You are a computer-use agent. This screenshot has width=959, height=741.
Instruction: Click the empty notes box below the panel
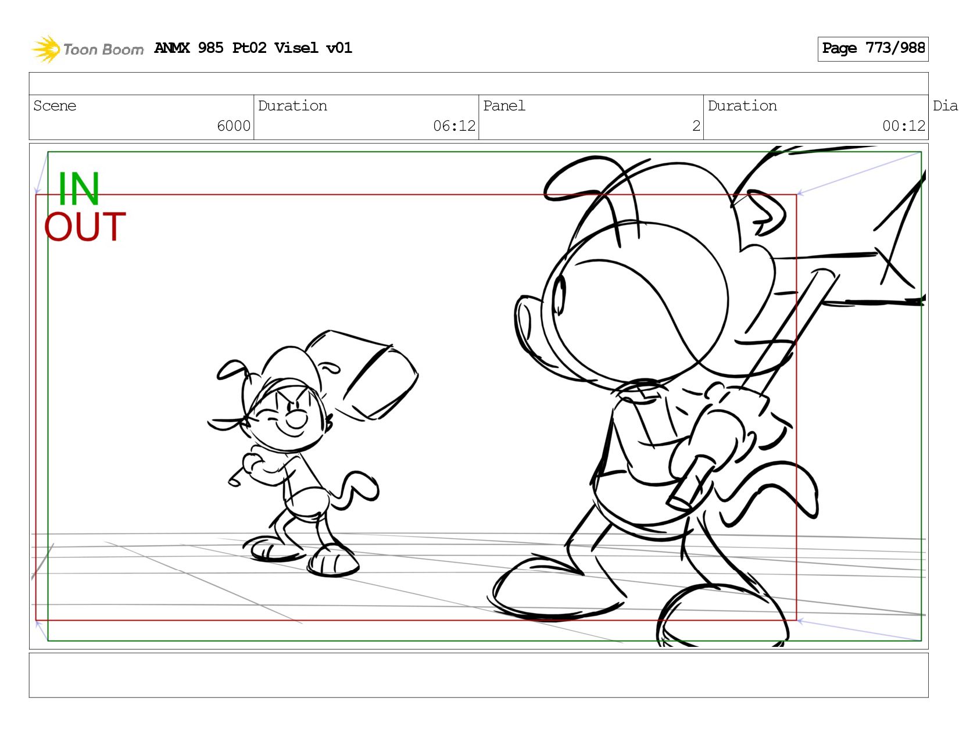[x=478, y=675]
